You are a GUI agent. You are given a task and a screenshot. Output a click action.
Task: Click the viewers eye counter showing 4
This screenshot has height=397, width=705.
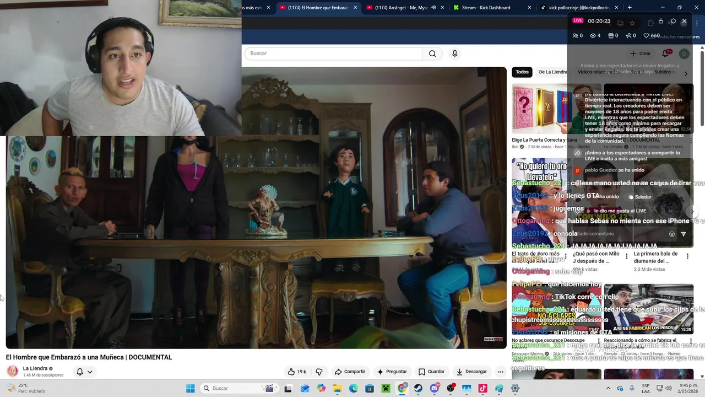pos(595,36)
